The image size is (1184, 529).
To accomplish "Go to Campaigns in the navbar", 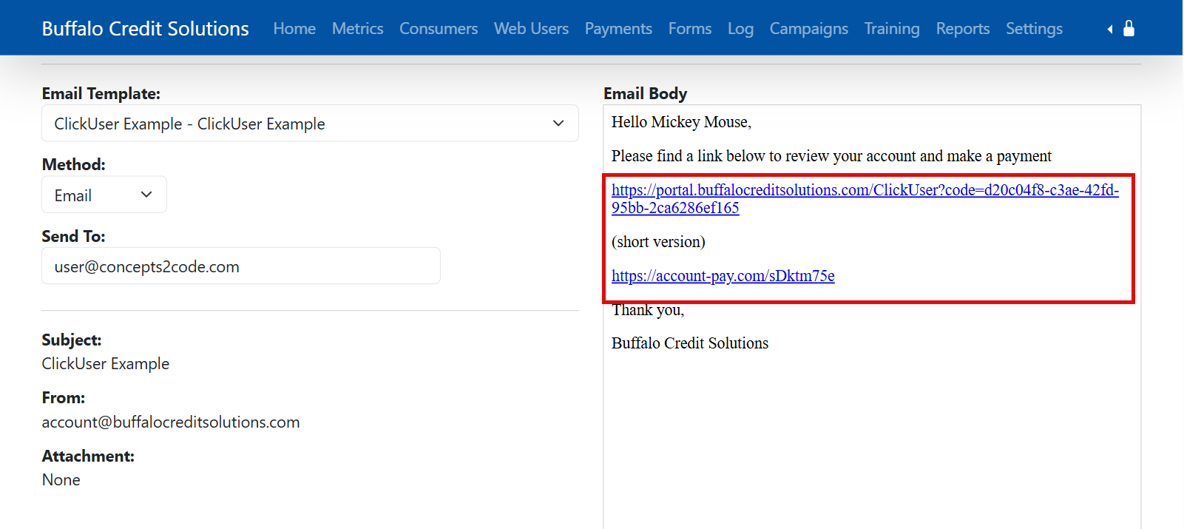I will point(809,29).
